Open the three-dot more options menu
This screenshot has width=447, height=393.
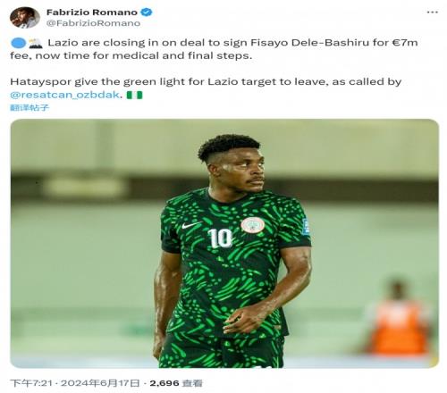click(x=432, y=13)
